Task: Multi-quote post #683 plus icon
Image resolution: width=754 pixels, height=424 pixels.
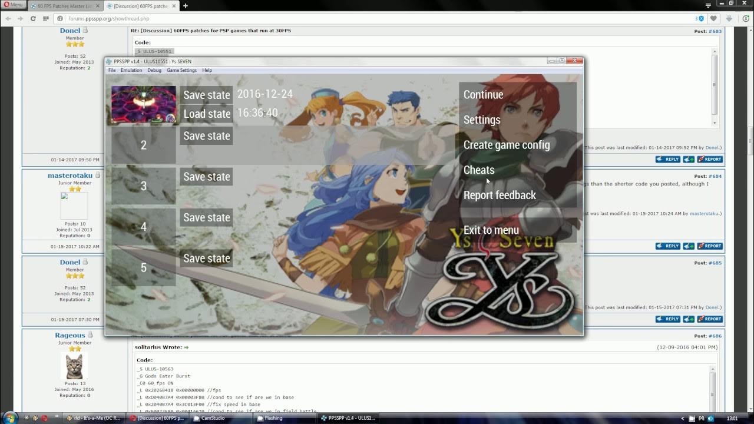Action: pos(689,159)
